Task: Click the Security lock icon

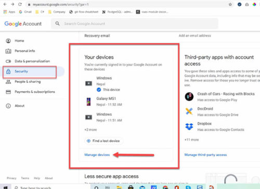Action: (x=8, y=71)
